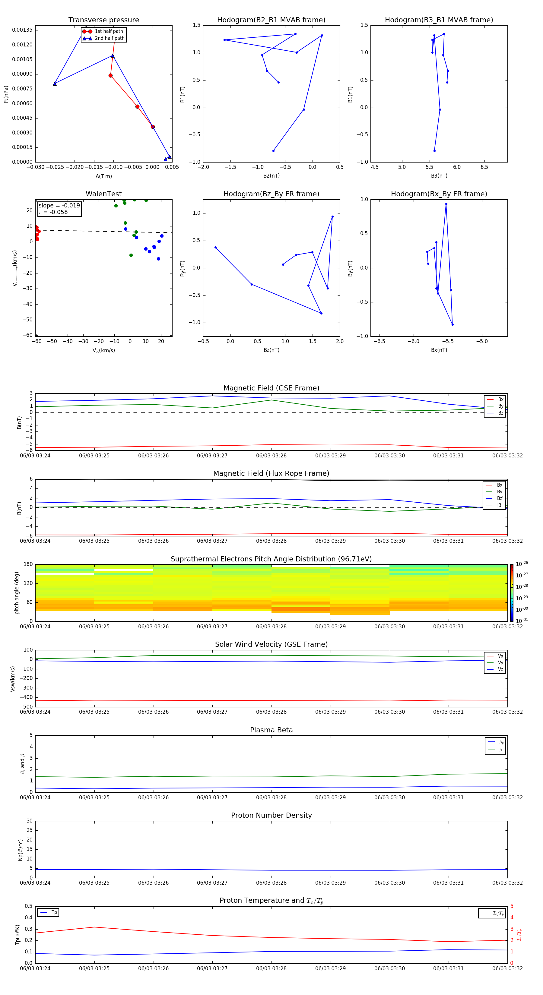Click 'Hodogram(B2_B1 MVAB frame)' title

tap(271, 20)
